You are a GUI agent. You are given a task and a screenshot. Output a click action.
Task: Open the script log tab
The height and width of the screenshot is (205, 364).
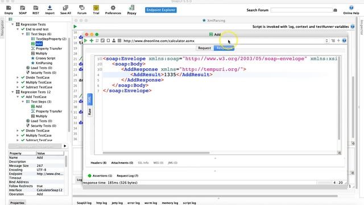pos(189,203)
